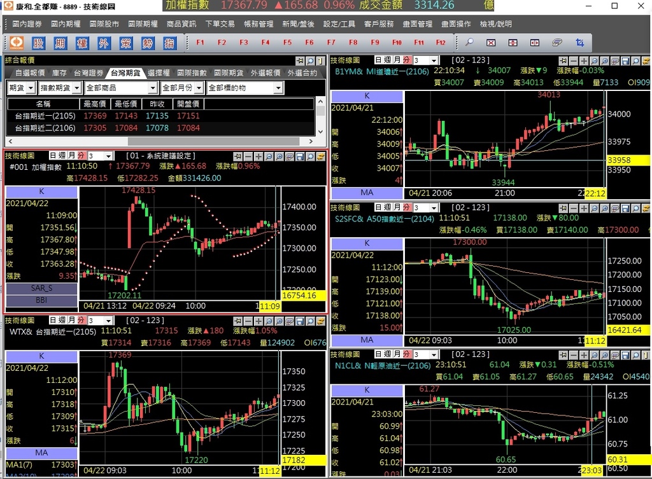
Task: Open the 下單交易 menu
Action: point(220,24)
